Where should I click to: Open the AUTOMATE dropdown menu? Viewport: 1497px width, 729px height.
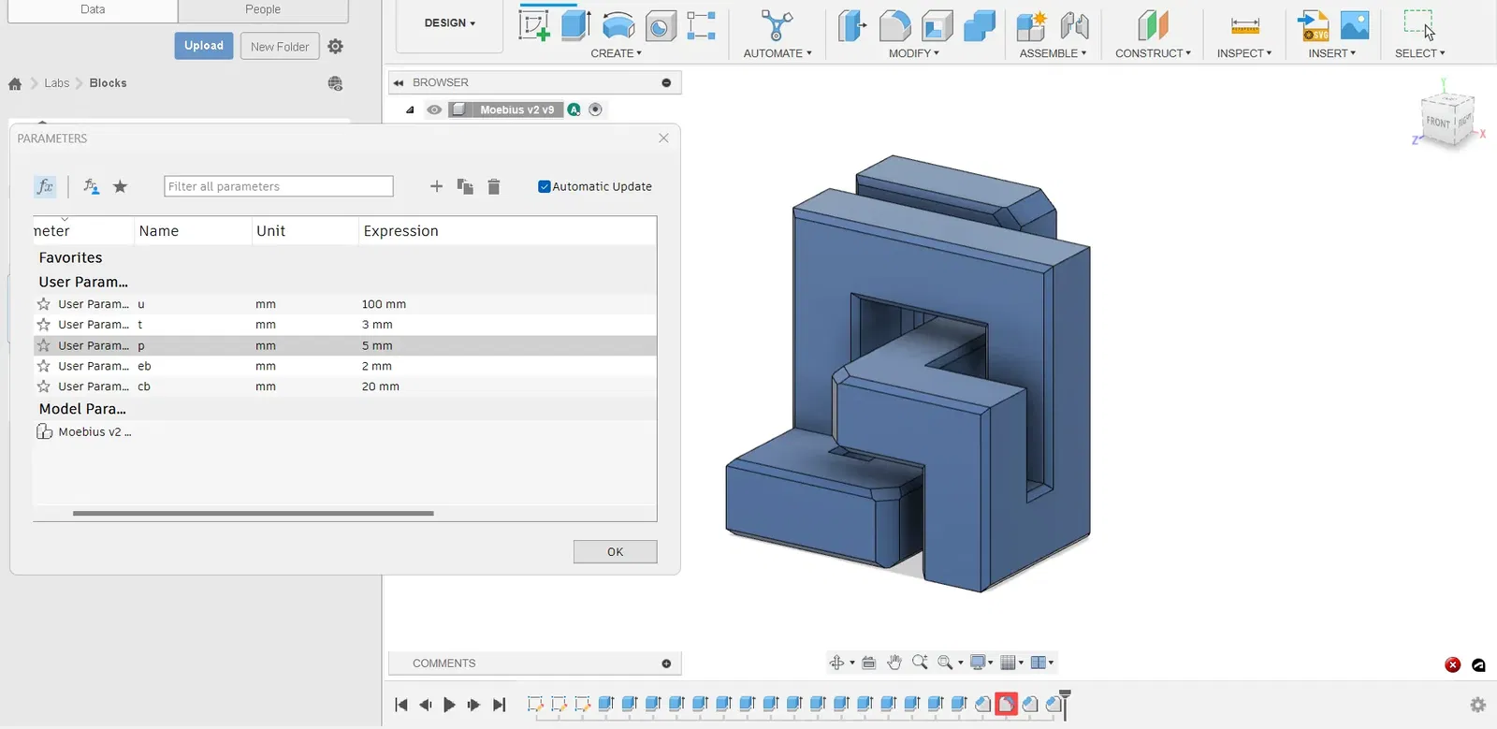point(778,53)
